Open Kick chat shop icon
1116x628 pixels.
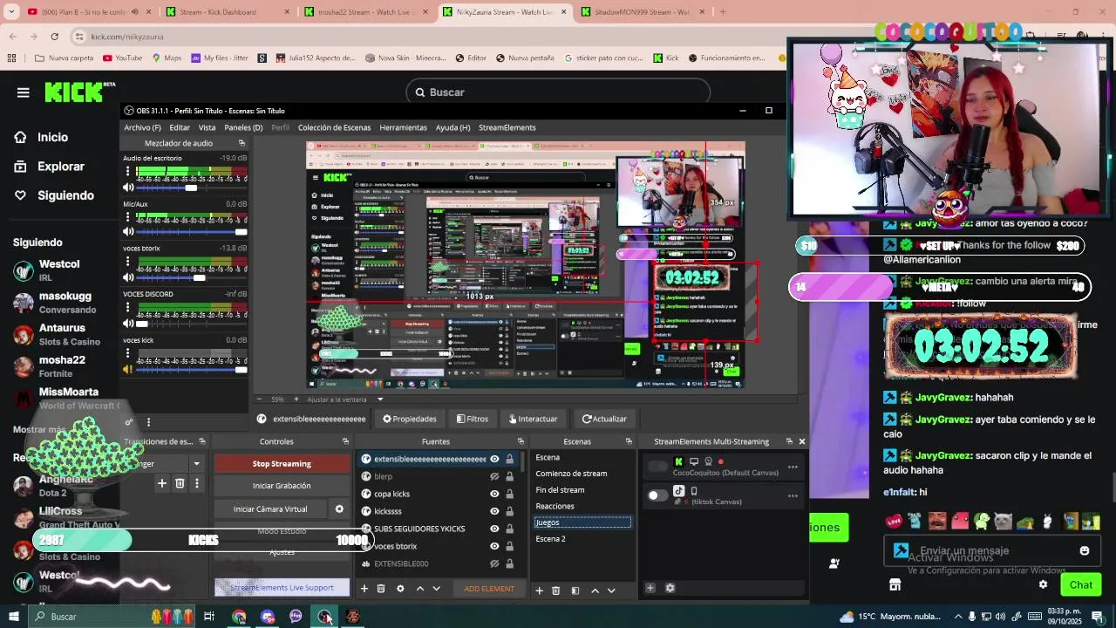tap(895, 585)
